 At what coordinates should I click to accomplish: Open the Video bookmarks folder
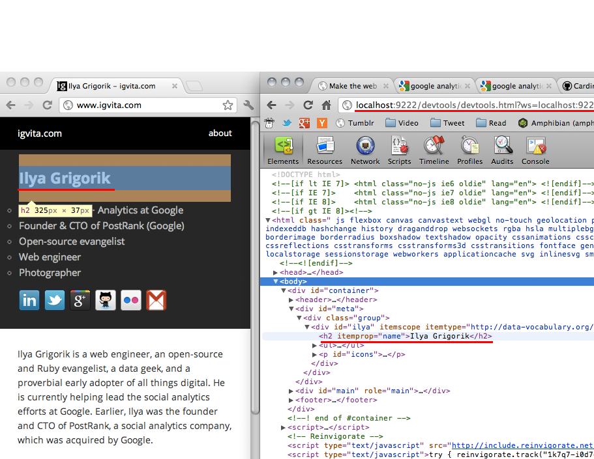[402, 123]
